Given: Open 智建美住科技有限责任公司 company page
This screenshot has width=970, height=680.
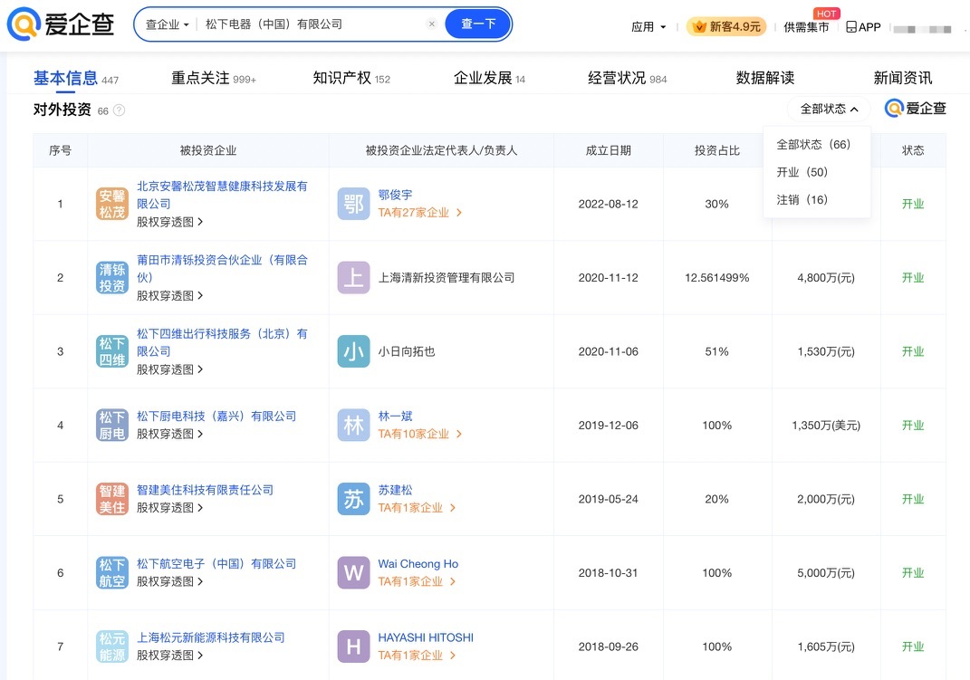Looking at the screenshot, I should [205, 490].
